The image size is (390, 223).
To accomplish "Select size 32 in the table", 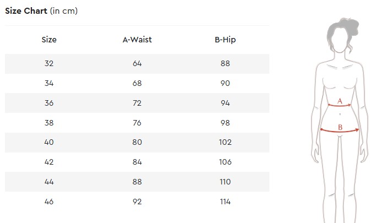I will pos(49,63).
